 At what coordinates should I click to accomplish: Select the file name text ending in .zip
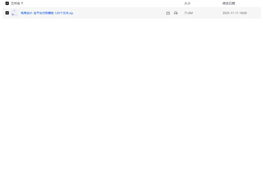tap(47, 13)
